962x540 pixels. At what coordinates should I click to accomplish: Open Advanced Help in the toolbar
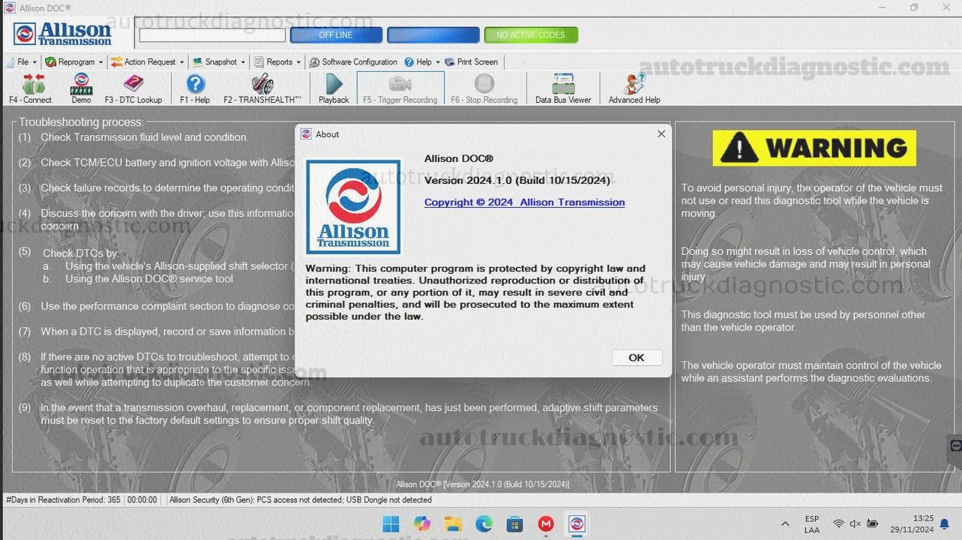[x=634, y=88]
